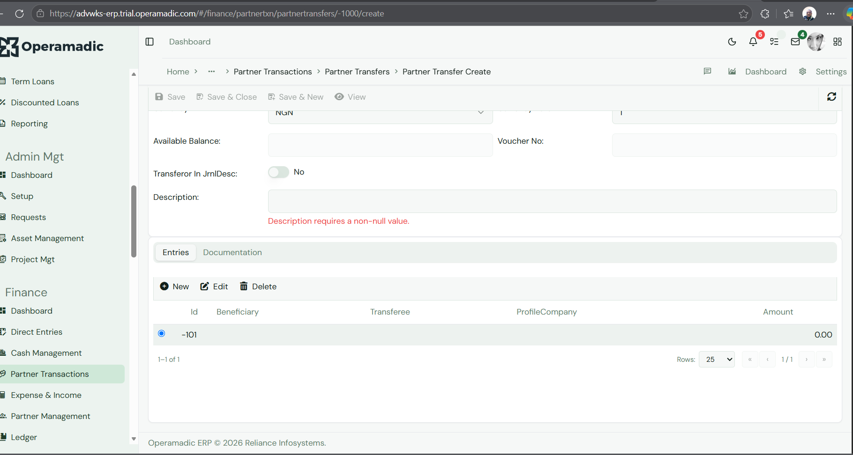The height and width of the screenshot is (455, 853).
Task: Go to previous page of entries
Action: [x=767, y=360]
